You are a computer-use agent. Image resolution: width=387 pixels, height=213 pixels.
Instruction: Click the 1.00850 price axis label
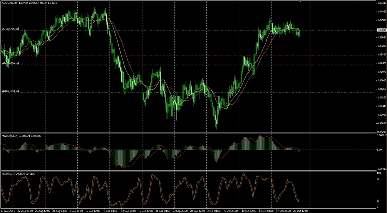coord(381,98)
